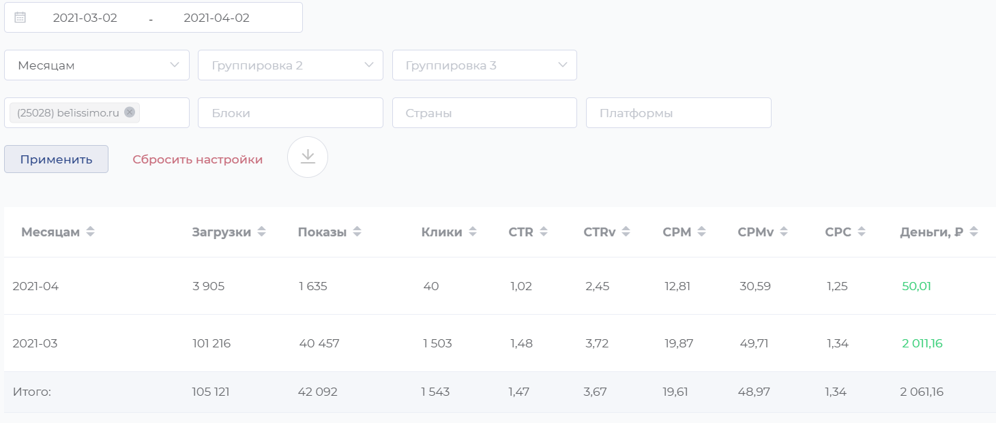
Task: Click the Сбросить настройки link
Action: tap(198, 159)
